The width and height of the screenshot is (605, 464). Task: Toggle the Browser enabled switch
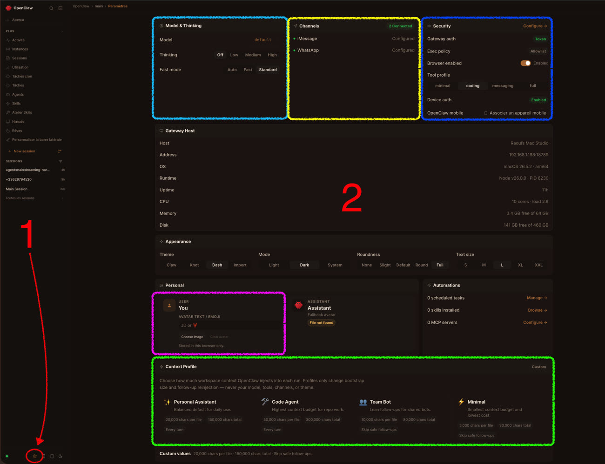[525, 63]
